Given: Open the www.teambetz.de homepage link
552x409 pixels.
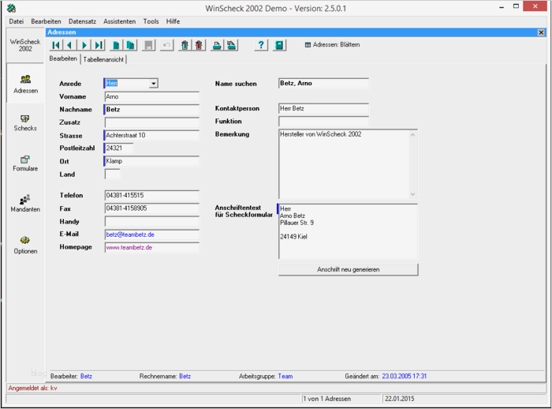Looking at the screenshot, I should tap(129, 247).
